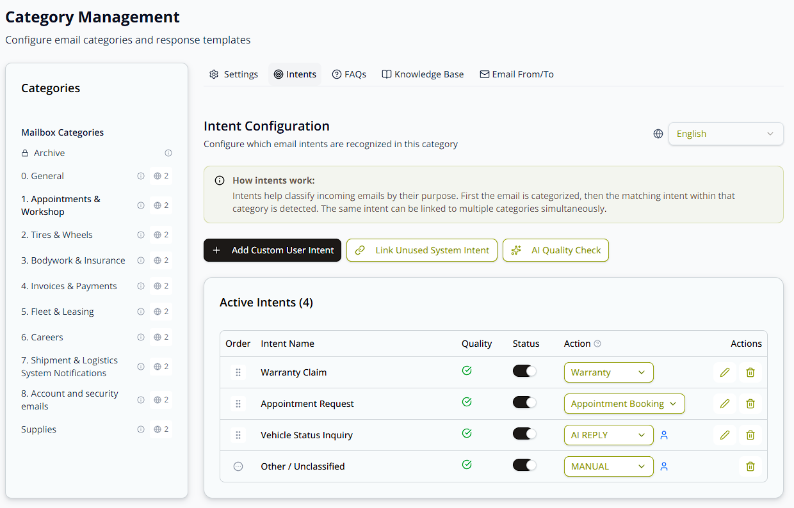Click the drag handle for Vehicle Status Inquiry
794x508 pixels.
238,435
